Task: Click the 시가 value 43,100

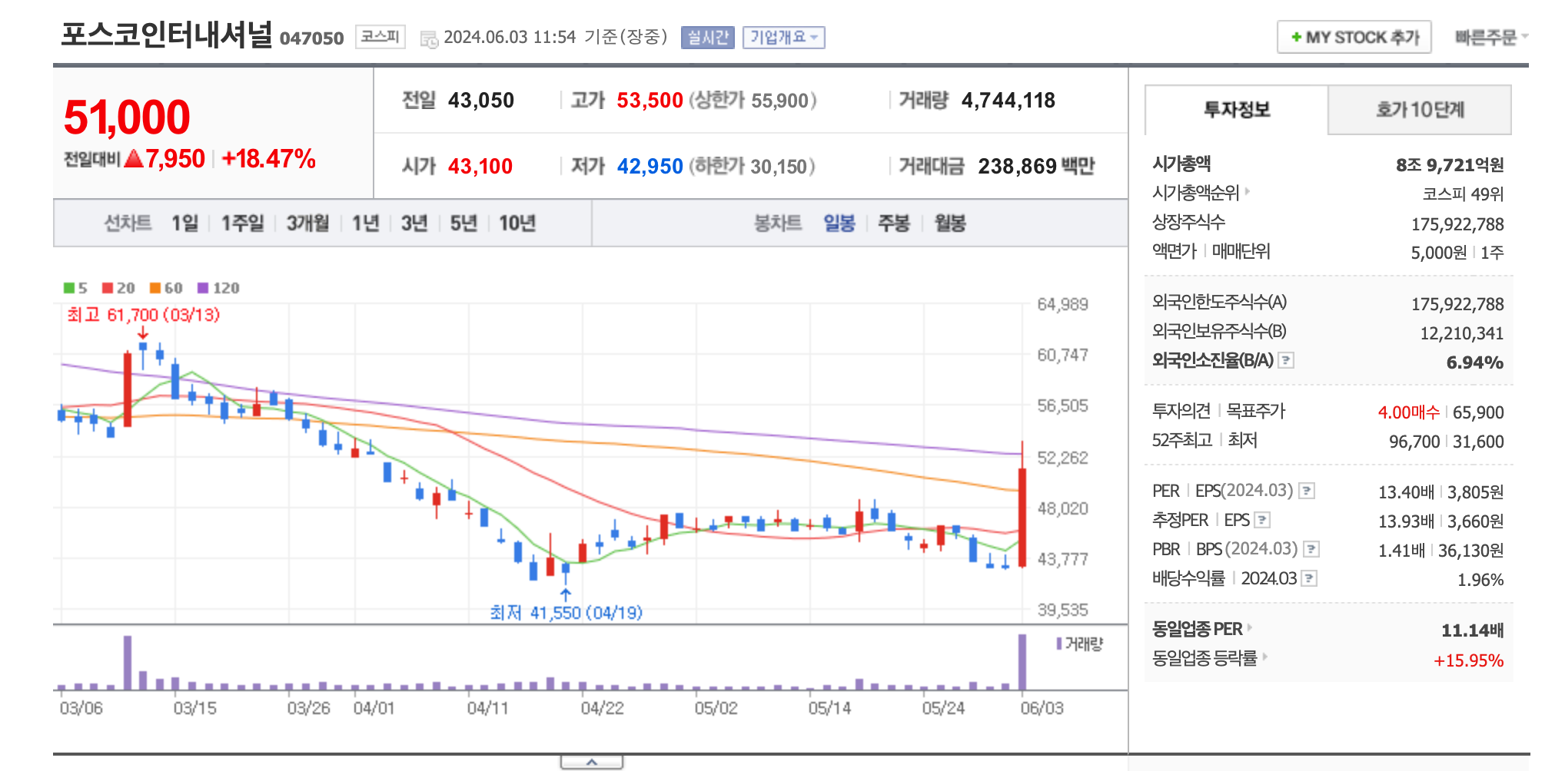Action: point(480,167)
